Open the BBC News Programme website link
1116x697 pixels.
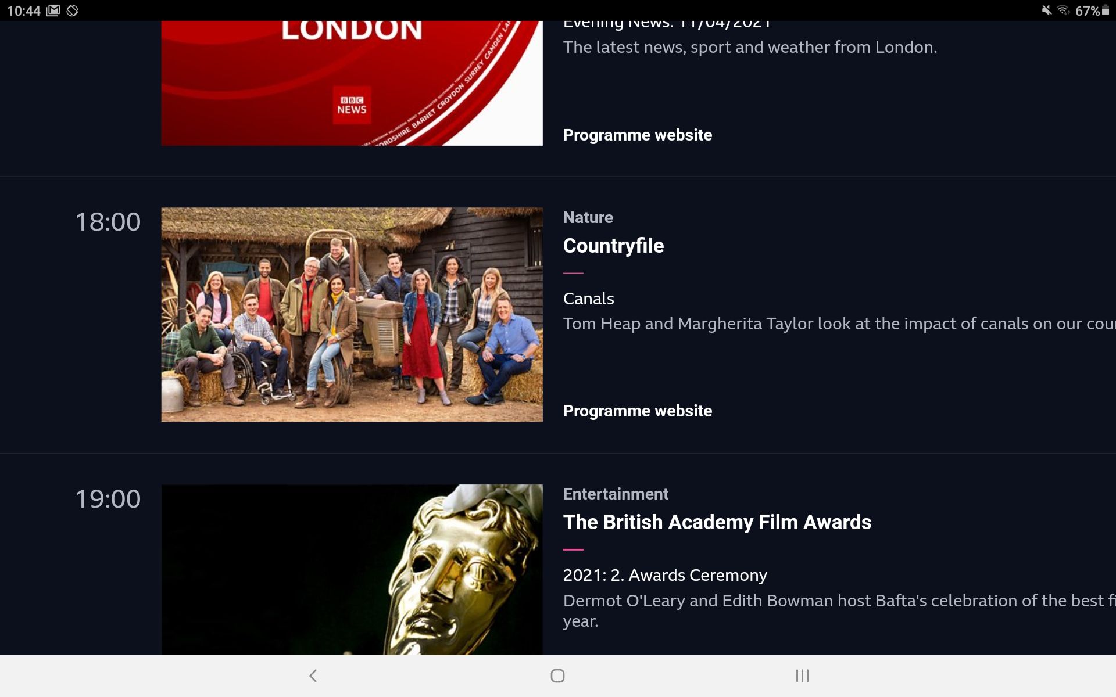tap(637, 135)
